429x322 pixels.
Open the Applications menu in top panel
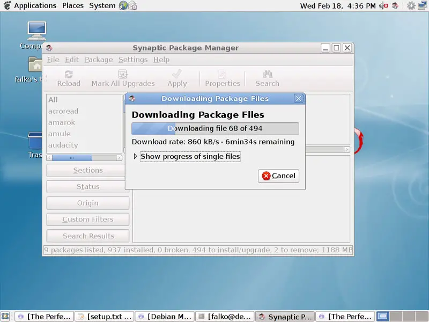(35, 5)
